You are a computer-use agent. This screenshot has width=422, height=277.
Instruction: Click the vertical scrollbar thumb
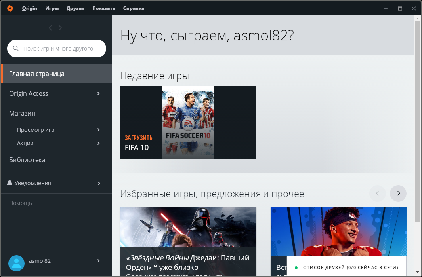pyautogui.click(x=417, y=122)
